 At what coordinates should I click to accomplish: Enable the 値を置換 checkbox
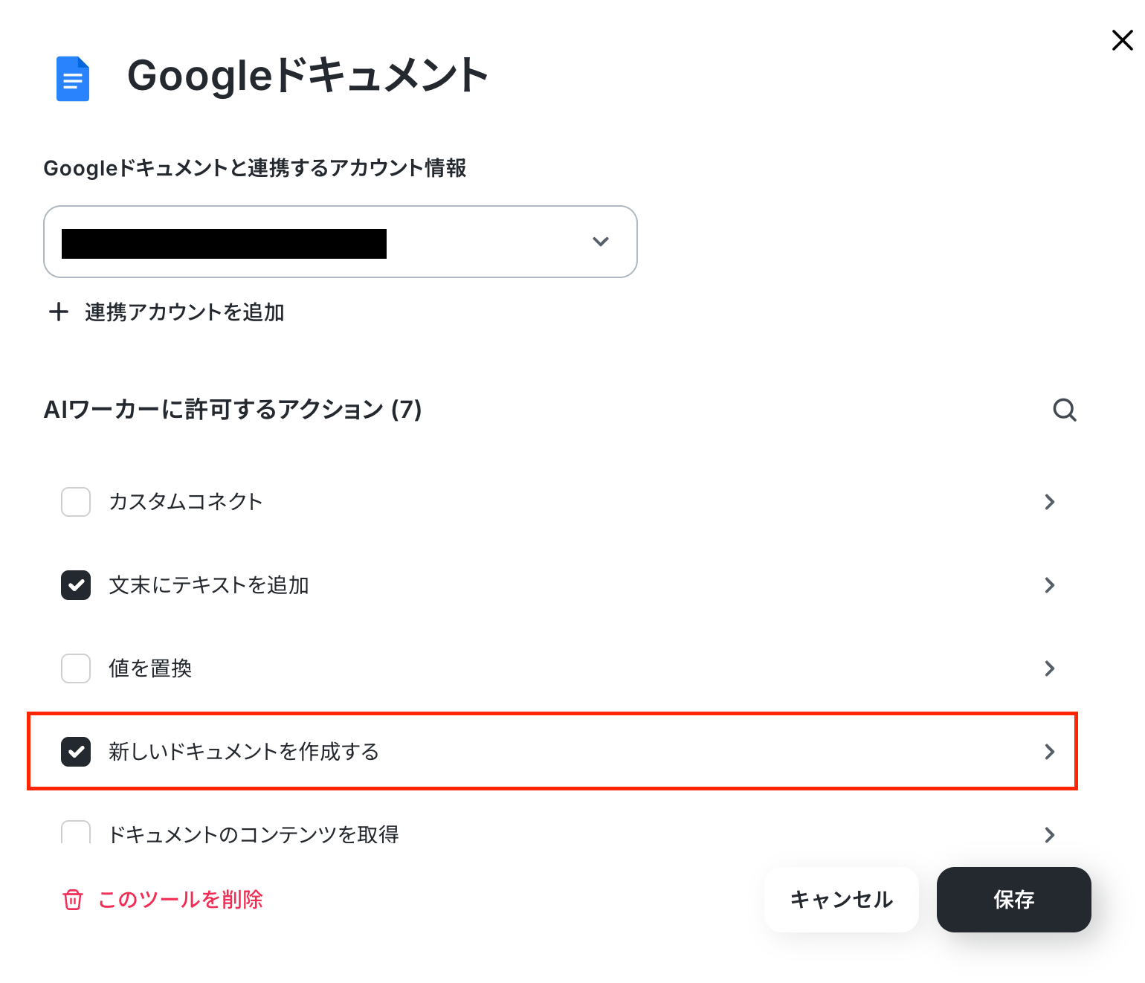76,668
